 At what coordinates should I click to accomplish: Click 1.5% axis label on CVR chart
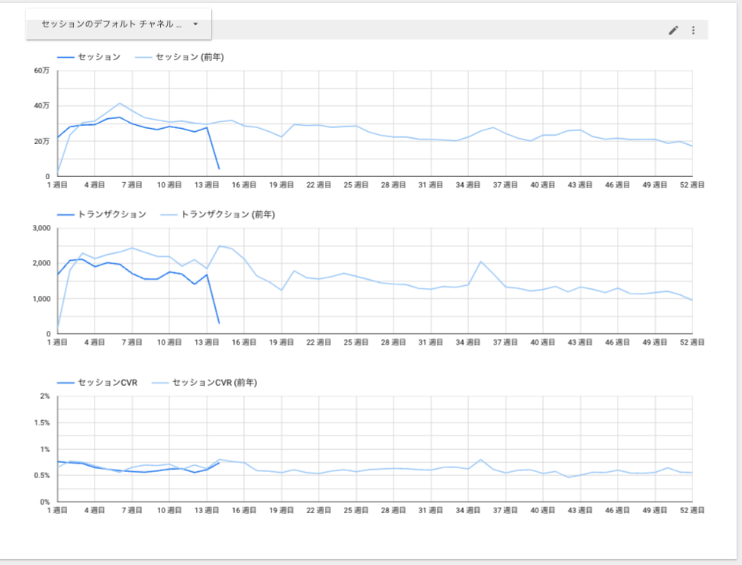click(x=42, y=422)
